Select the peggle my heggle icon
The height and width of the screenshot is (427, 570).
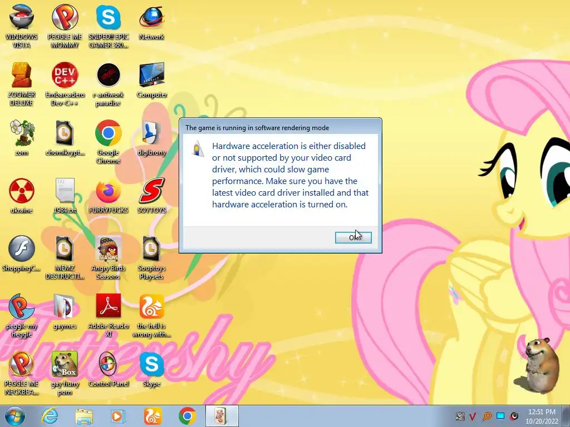pos(22,316)
